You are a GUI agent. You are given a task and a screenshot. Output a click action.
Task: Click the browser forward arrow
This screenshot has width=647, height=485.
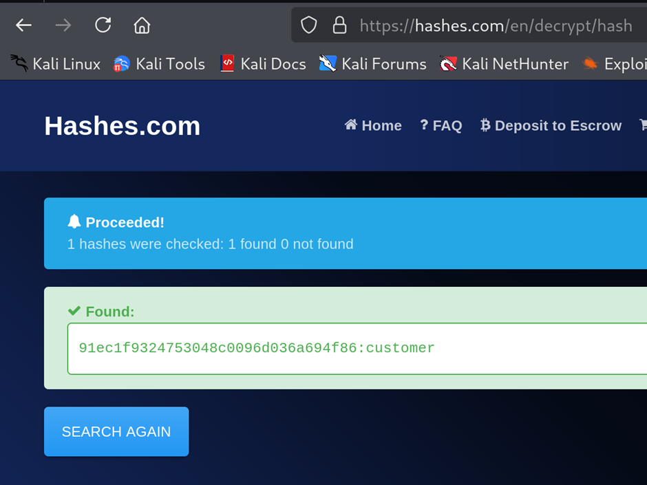(63, 25)
